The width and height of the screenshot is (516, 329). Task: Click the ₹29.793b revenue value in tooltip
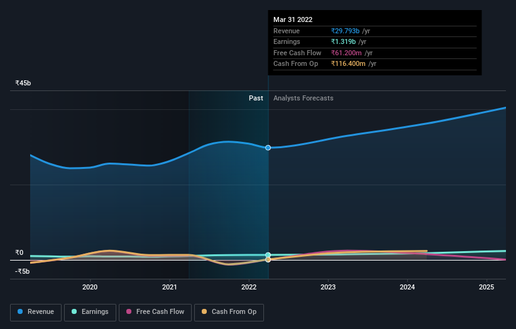tap(345, 31)
